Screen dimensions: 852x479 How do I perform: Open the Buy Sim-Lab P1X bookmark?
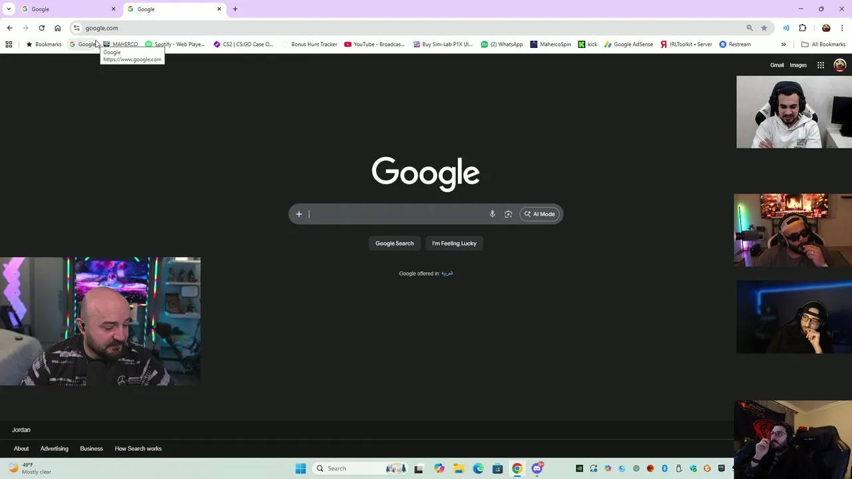pos(443,45)
